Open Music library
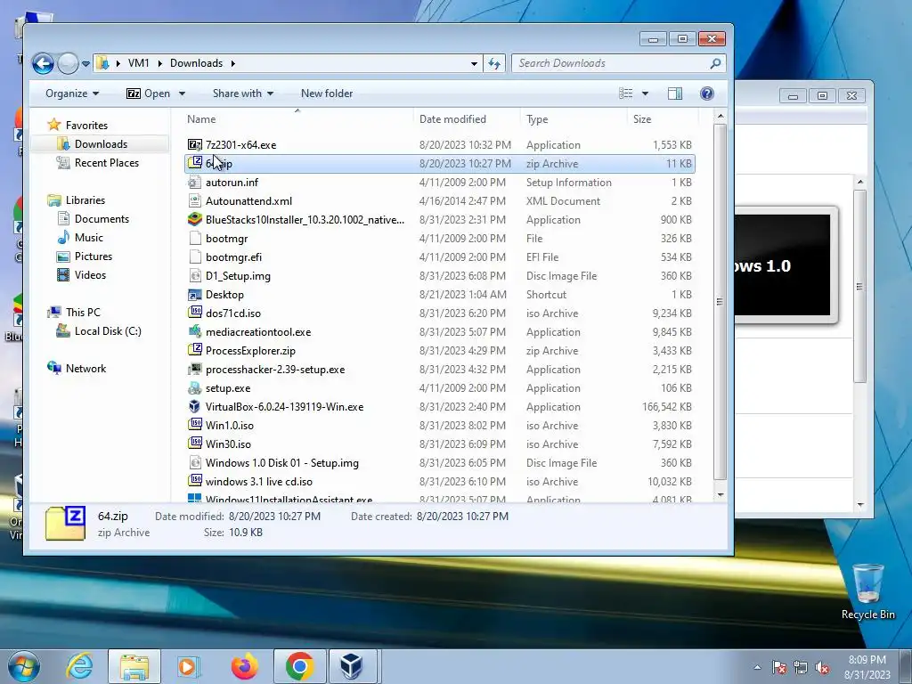 click(88, 237)
